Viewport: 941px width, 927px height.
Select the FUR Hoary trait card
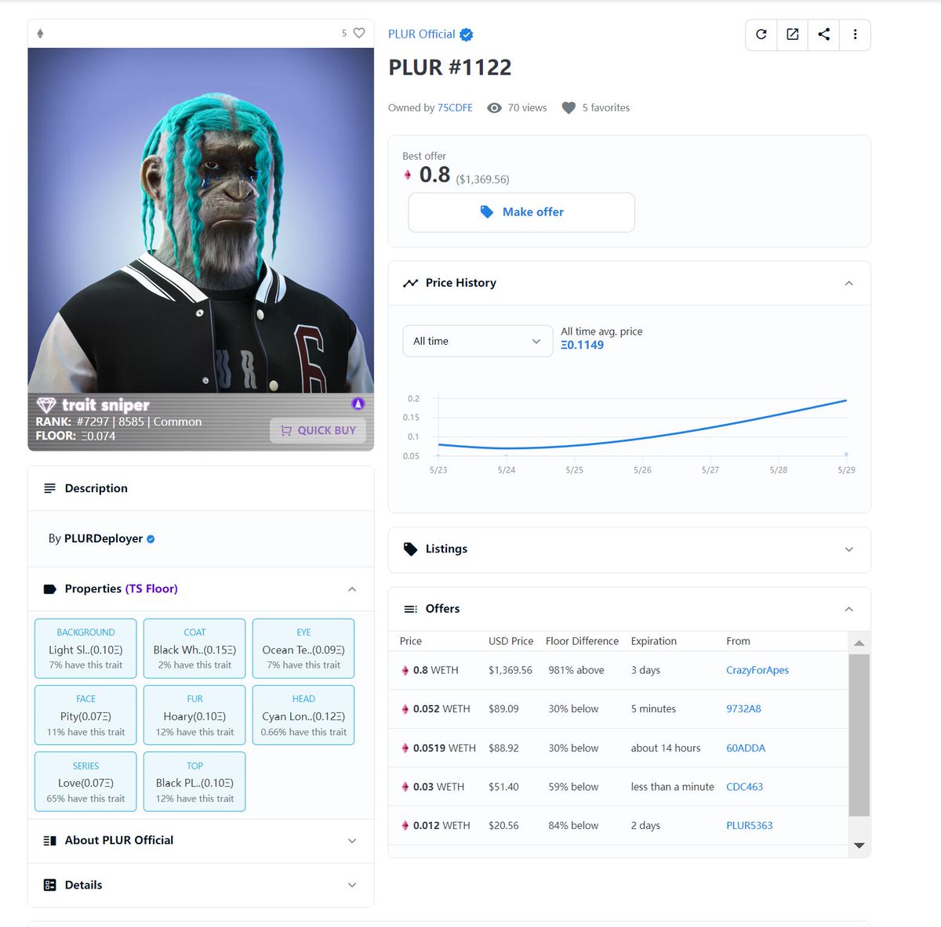[194, 715]
